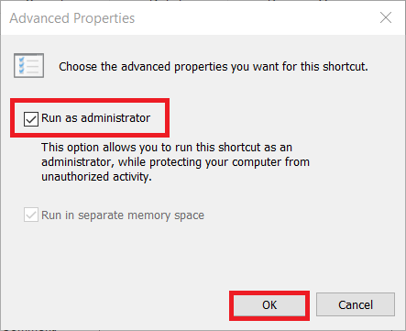Toggle the Run in separate memory space checkbox
Viewport: 406px width, 331px height.
(31, 215)
